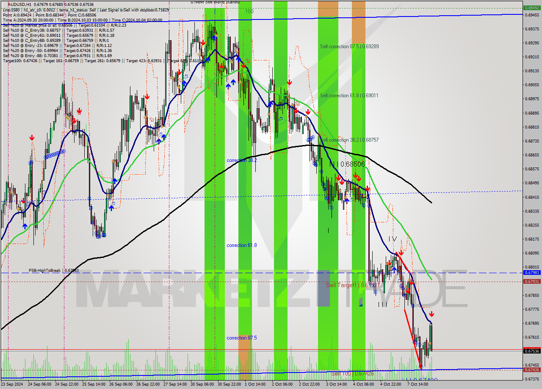The height and width of the screenshot is (389, 542).
Task: Click '7 Oct 14:00' on the time axis
Action: (x=418, y=384)
